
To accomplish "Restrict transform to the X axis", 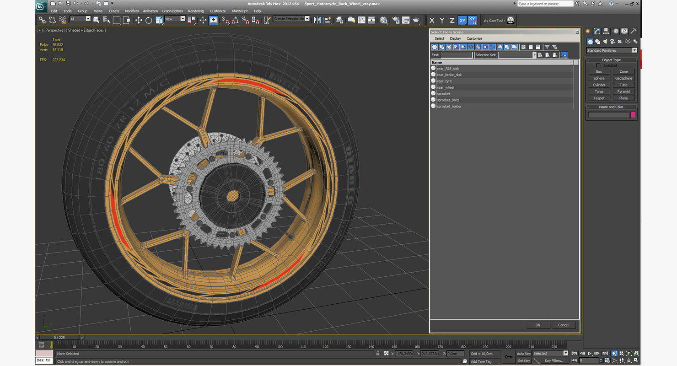I will pos(431,20).
